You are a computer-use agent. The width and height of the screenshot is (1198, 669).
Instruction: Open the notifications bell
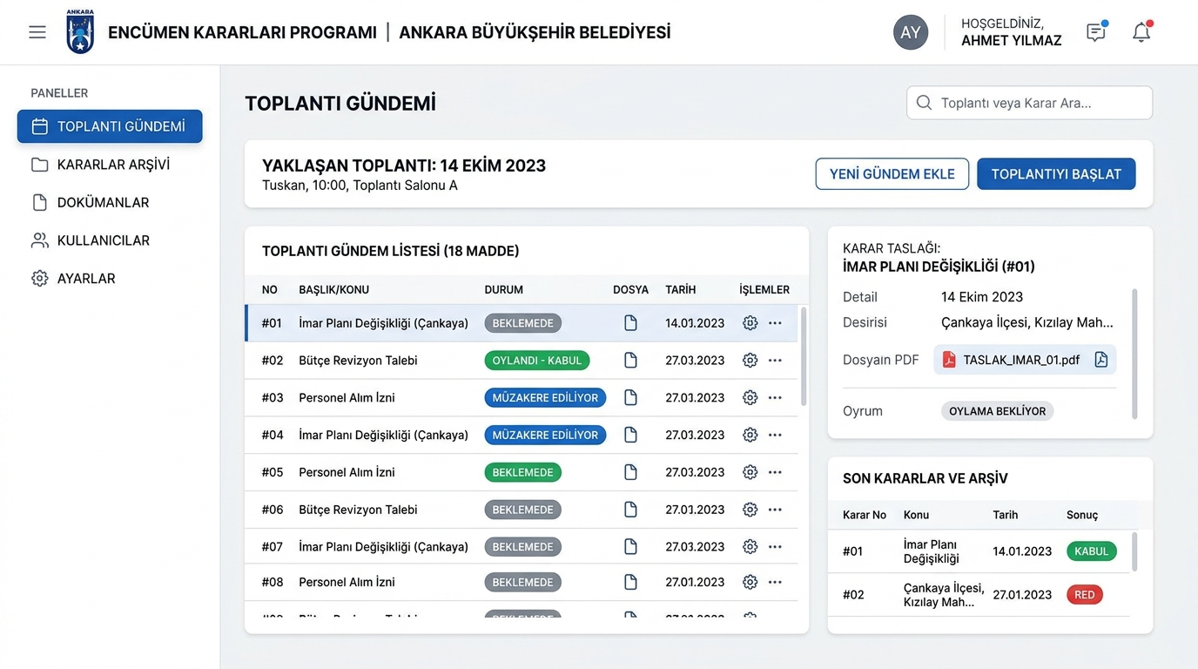tap(1141, 32)
